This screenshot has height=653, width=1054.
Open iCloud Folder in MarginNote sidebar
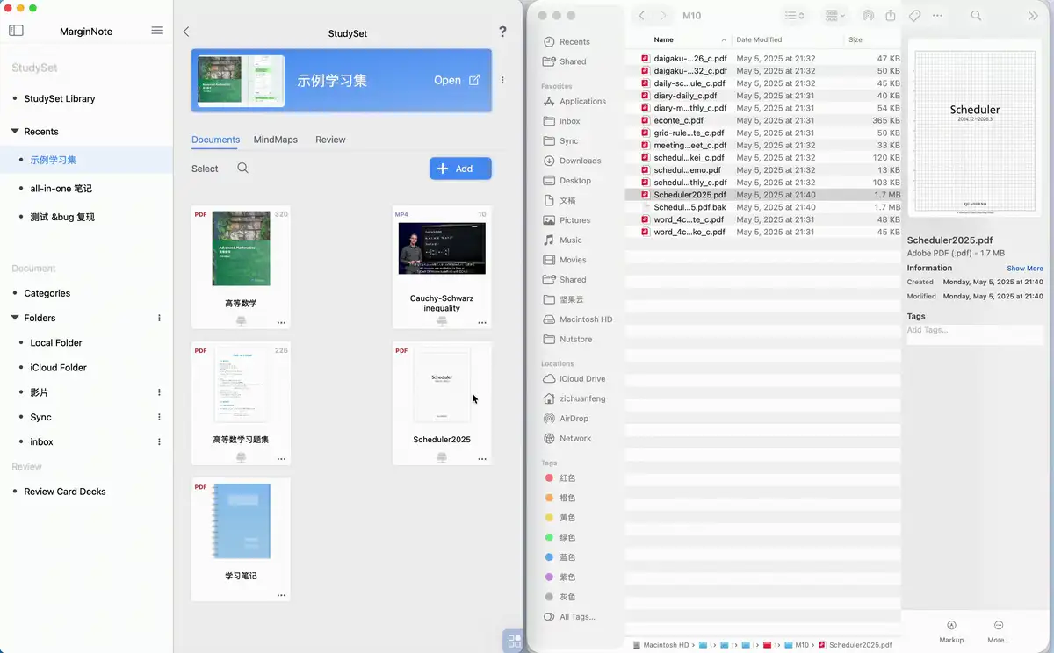pyautogui.click(x=59, y=368)
